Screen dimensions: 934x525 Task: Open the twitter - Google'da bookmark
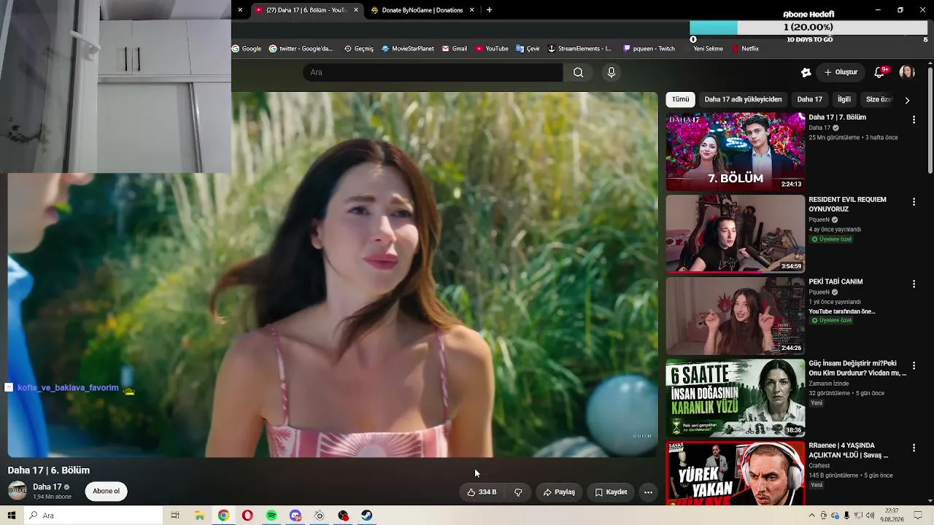tap(301, 49)
